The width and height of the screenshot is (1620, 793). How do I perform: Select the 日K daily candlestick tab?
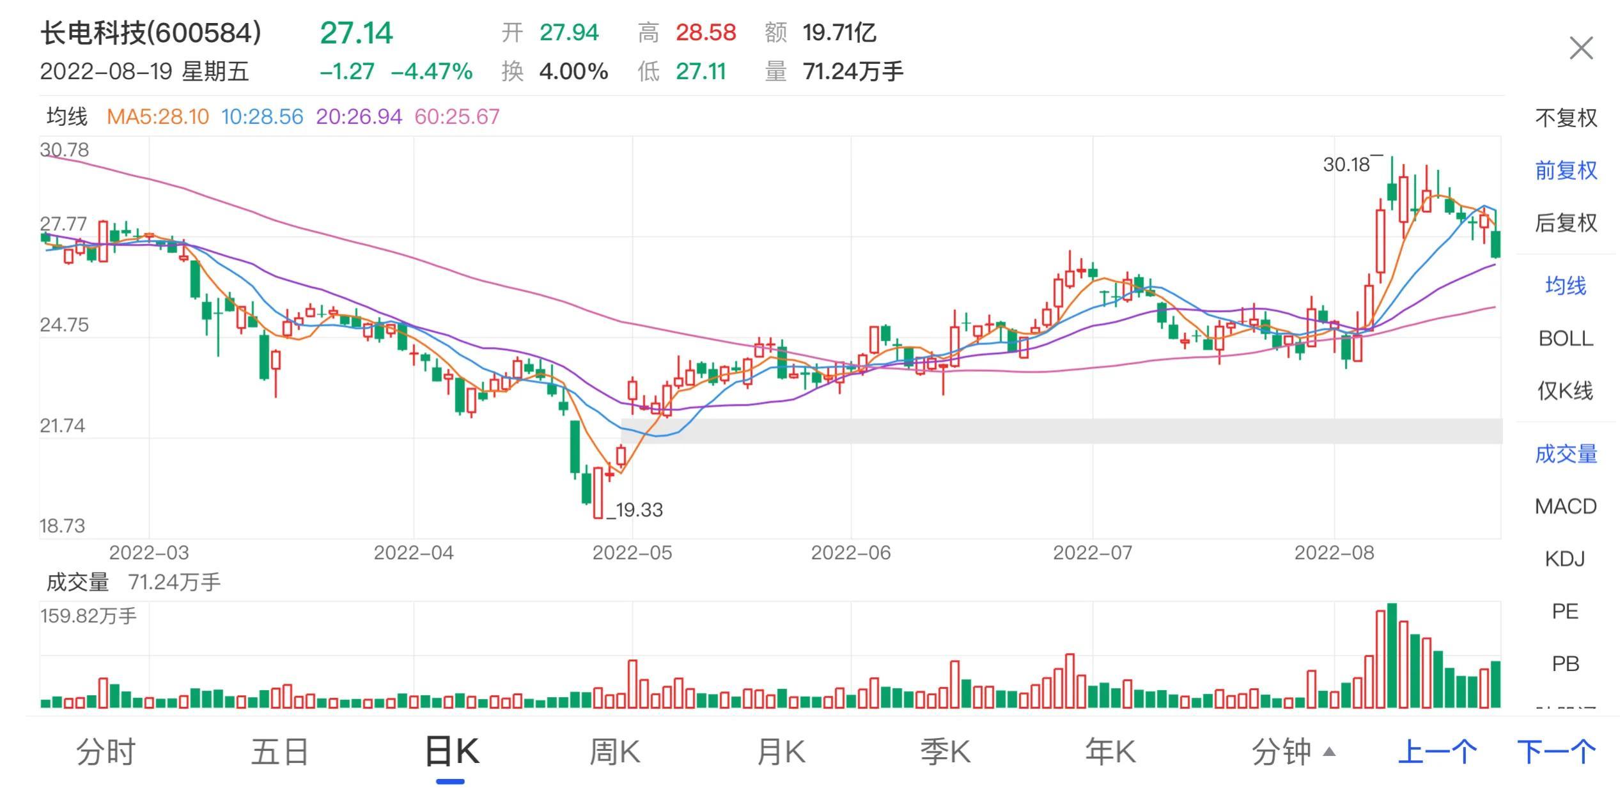point(451,751)
